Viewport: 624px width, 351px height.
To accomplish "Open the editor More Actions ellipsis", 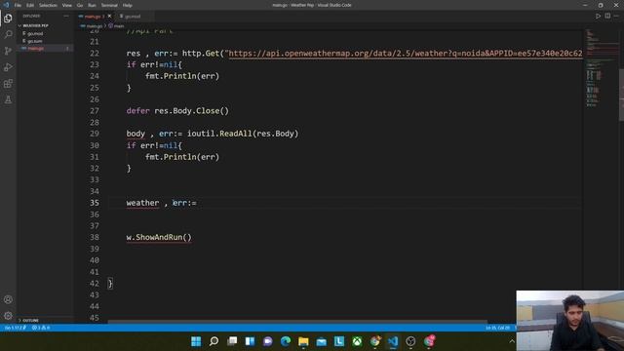I will click(x=616, y=16).
